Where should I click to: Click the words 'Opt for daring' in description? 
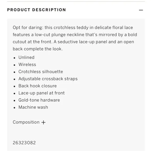tap(27, 28)
